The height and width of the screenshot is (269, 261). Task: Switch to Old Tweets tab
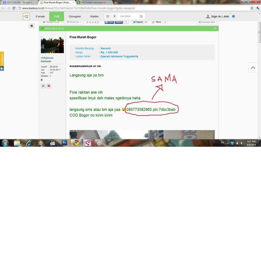coord(94,2)
